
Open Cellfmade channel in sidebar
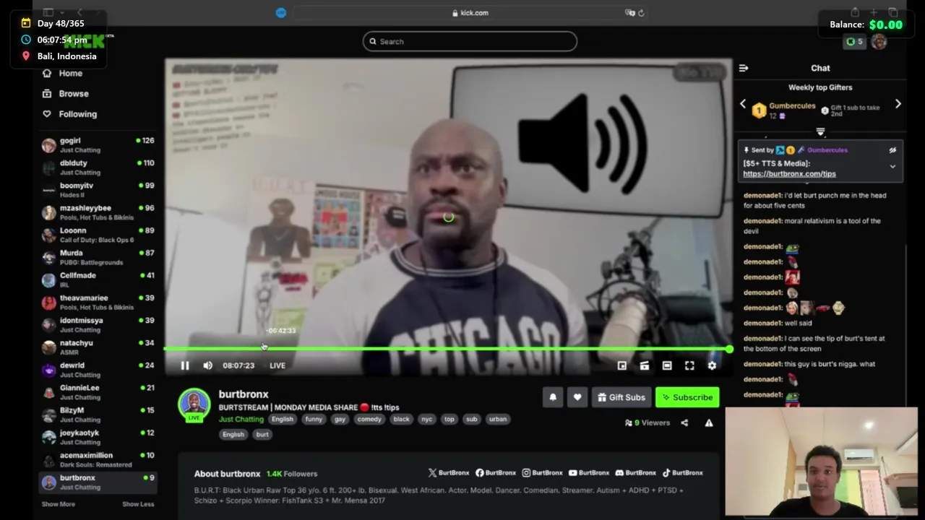(x=98, y=279)
